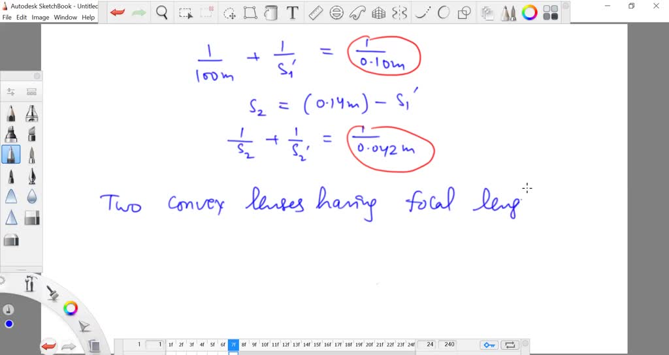669x355 pixels.
Task: Select the Predictive Stroke circle tool
Action: tap(444, 13)
